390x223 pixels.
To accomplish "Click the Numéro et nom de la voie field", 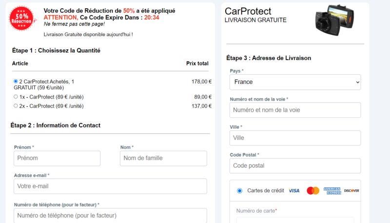I will (295, 110).
